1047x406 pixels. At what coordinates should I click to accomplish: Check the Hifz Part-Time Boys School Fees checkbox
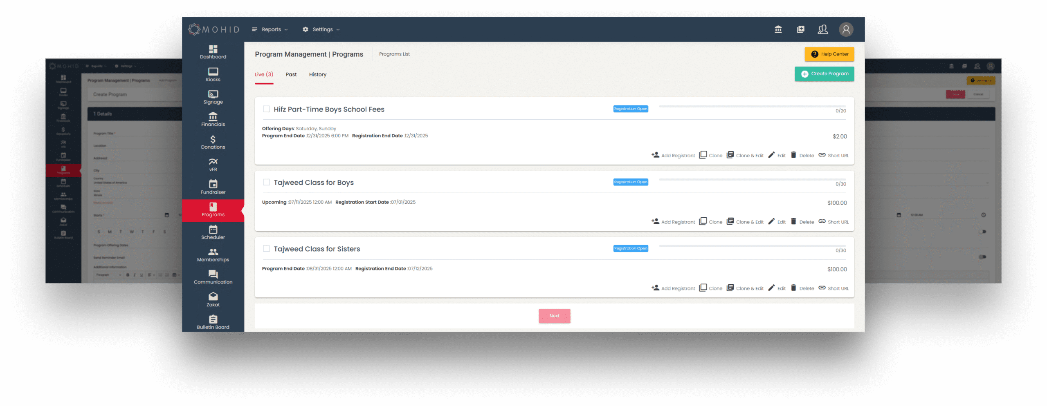pyautogui.click(x=266, y=109)
